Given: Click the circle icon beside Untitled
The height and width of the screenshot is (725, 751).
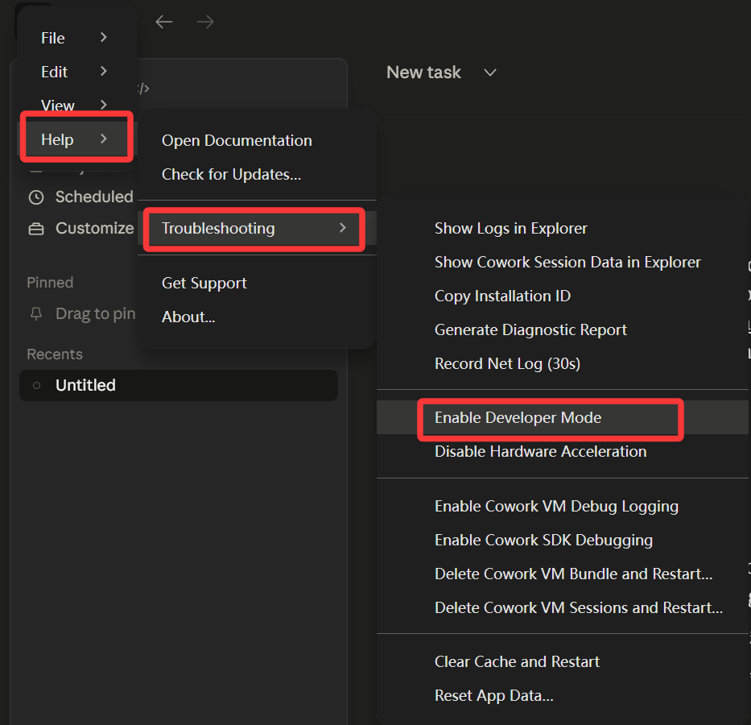Looking at the screenshot, I should pos(36,386).
